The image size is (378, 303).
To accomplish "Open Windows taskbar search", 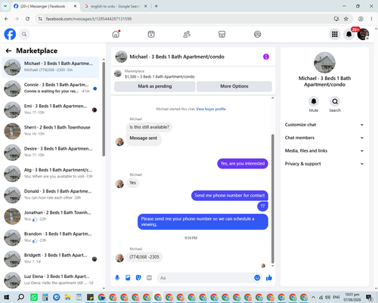I will pyautogui.click(x=20, y=297).
